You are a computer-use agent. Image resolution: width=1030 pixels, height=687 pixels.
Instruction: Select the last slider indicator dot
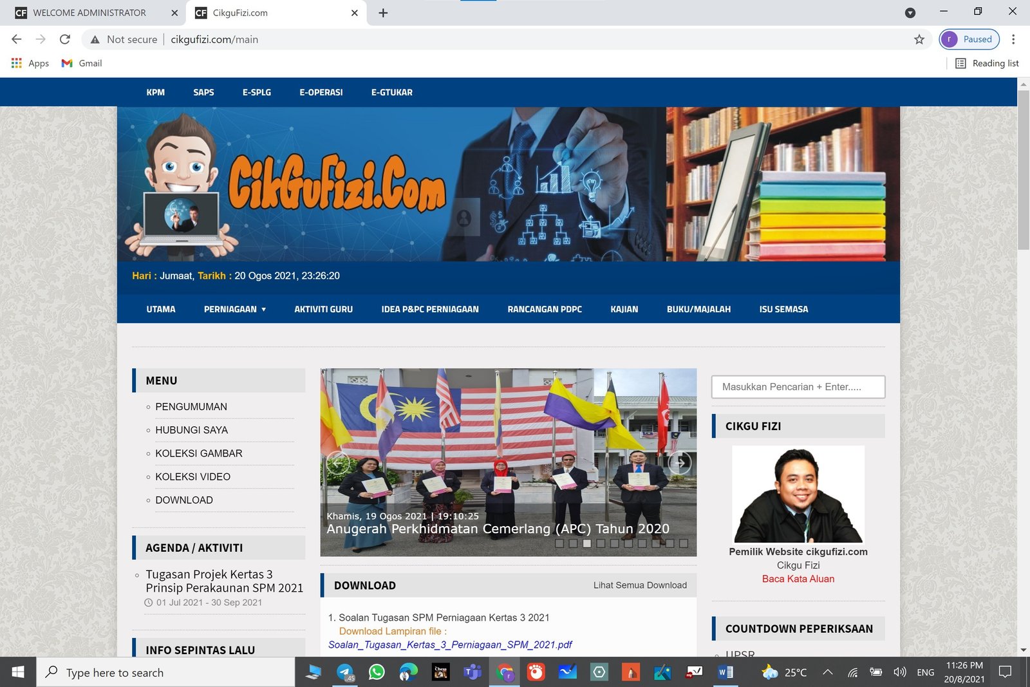pos(684,543)
